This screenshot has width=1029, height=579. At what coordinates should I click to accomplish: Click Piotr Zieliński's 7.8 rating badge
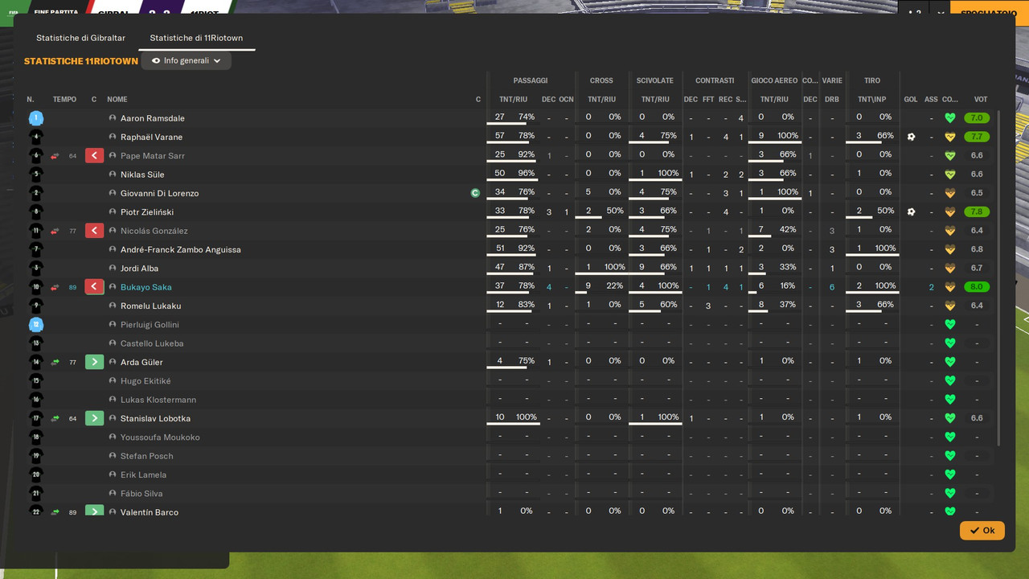[x=977, y=212]
